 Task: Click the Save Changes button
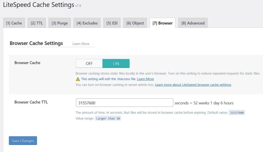click(23, 140)
